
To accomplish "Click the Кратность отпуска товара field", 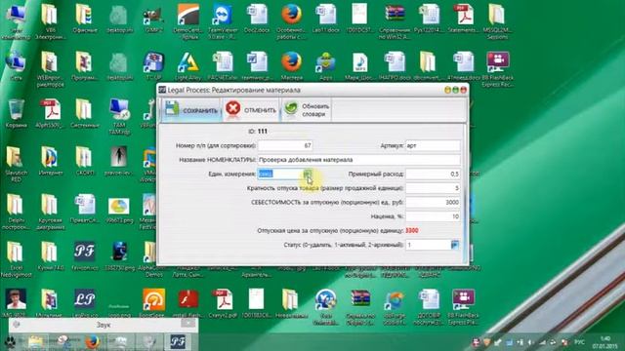I will 433,188.
